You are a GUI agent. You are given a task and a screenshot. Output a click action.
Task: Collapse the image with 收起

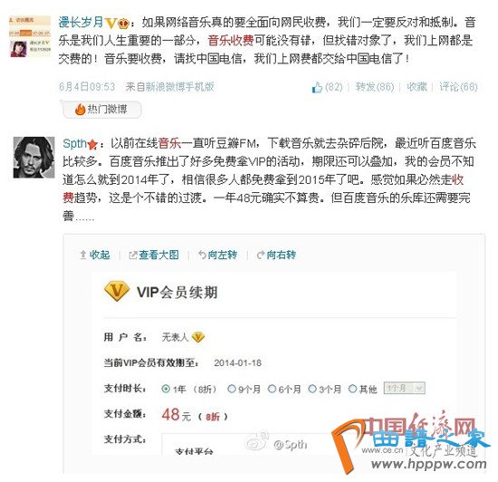[x=95, y=255]
